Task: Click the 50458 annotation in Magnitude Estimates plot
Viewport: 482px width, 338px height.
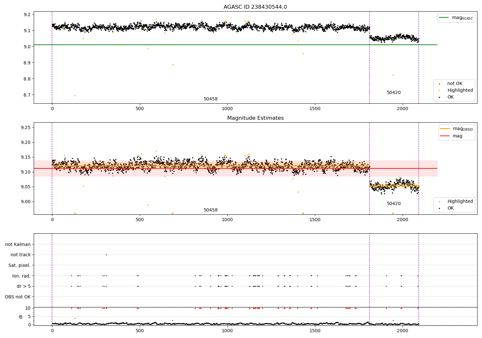Action: 210,210
